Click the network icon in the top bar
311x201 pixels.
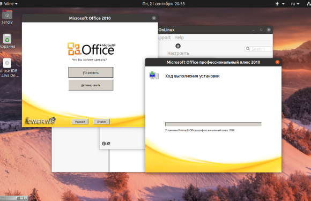[x=309, y=4]
